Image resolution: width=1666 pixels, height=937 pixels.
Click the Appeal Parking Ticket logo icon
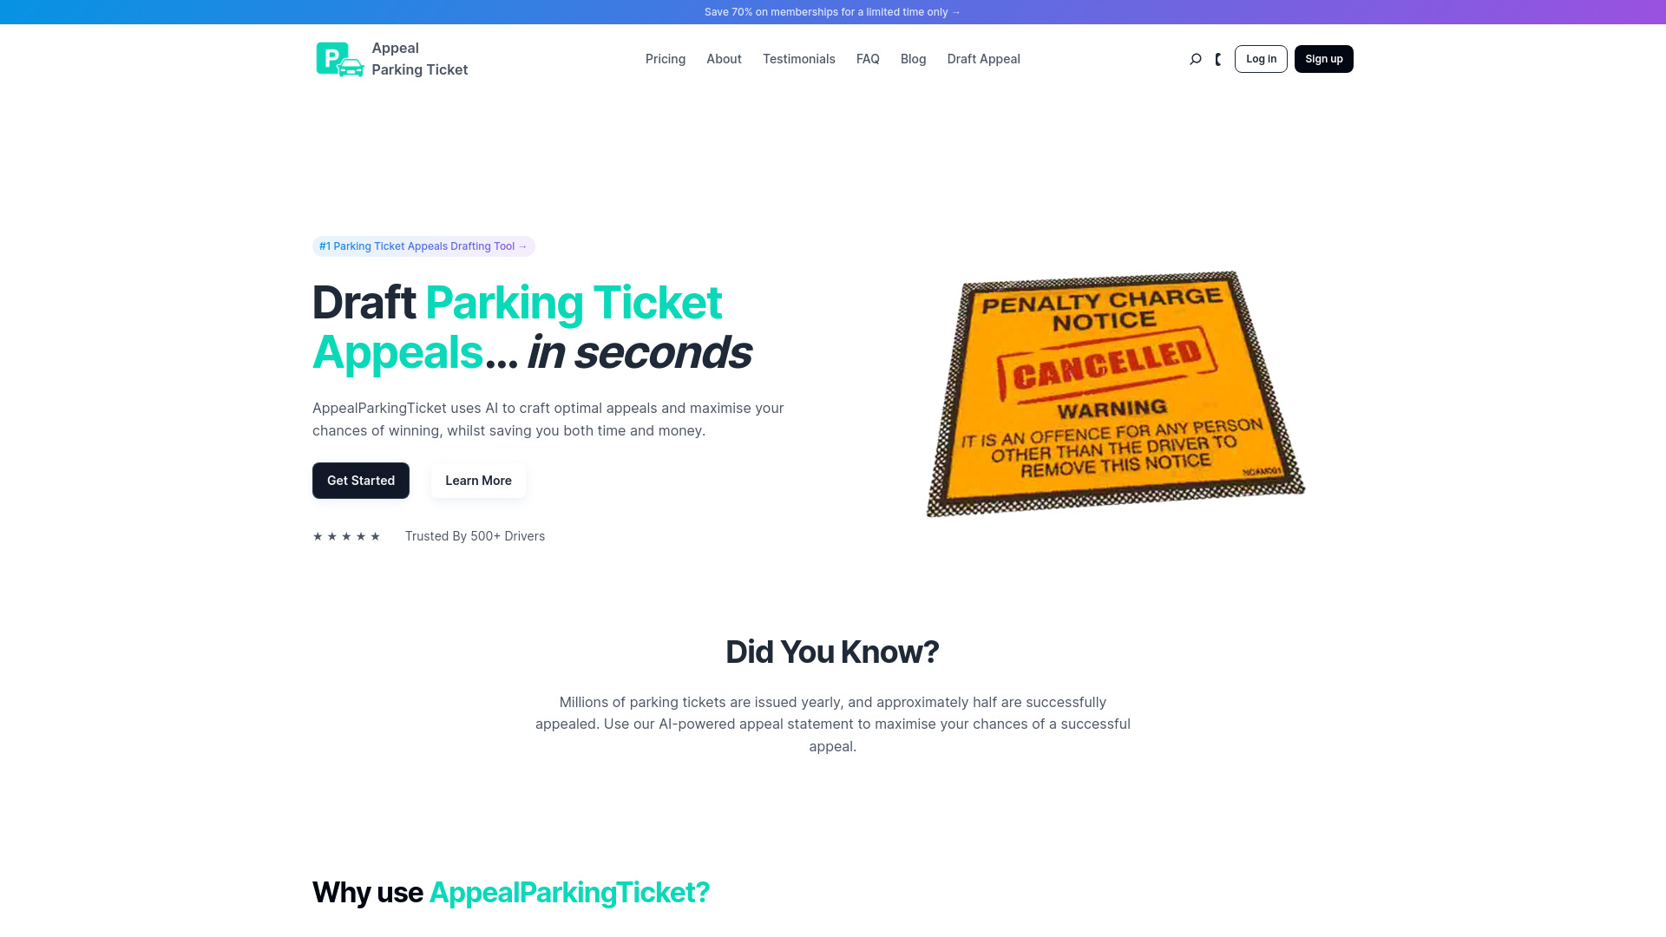click(x=338, y=58)
